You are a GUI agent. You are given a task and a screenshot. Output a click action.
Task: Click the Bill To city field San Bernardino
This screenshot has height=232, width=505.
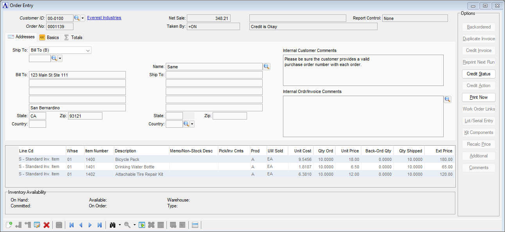coord(77,108)
